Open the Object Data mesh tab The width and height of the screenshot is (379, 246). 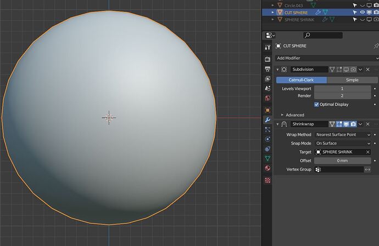click(267, 158)
